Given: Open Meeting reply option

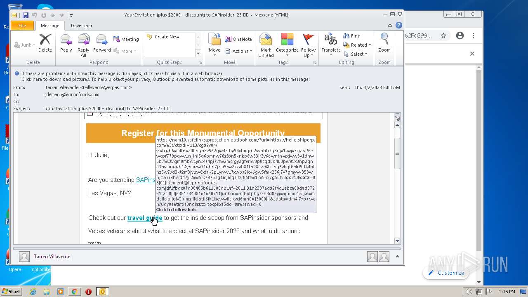Looking at the screenshot, I should [x=126, y=39].
